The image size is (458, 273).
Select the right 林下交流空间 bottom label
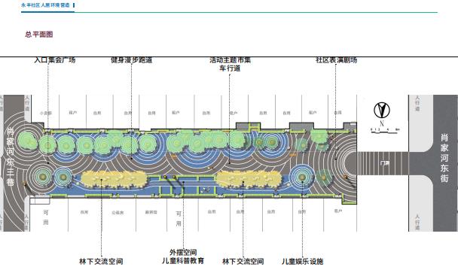[243, 261]
